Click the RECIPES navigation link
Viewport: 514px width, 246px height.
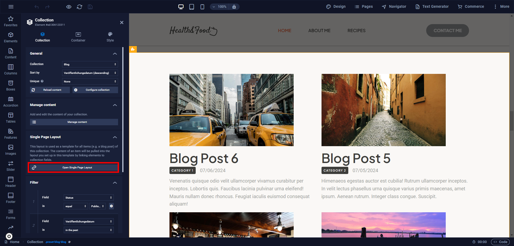tap(356, 31)
